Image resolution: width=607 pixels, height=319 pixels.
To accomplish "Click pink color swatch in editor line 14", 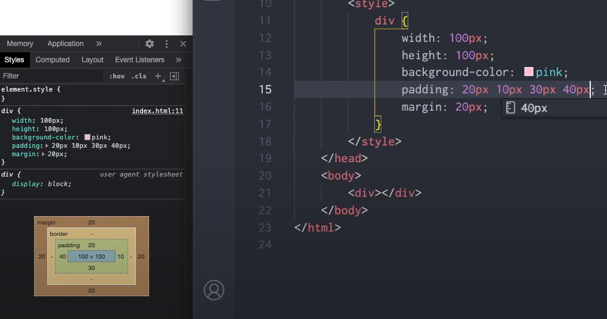I will pos(529,72).
